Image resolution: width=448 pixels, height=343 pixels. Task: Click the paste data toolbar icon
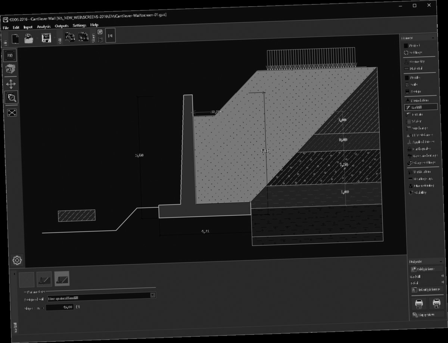coord(83,37)
